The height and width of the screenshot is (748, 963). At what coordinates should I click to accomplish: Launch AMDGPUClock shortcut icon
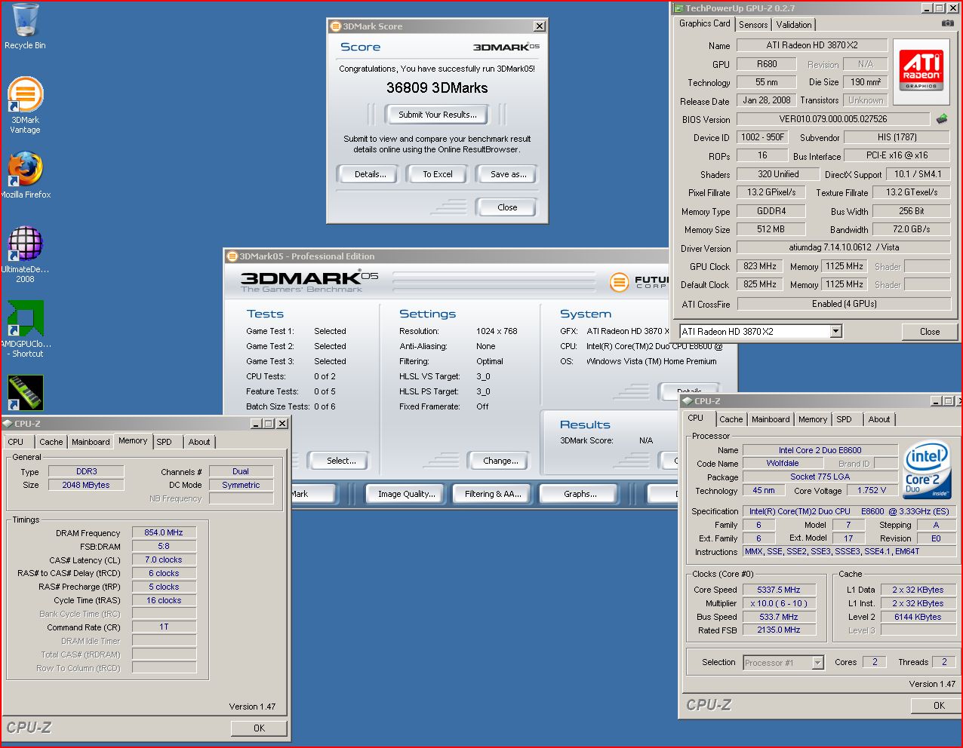click(x=26, y=329)
